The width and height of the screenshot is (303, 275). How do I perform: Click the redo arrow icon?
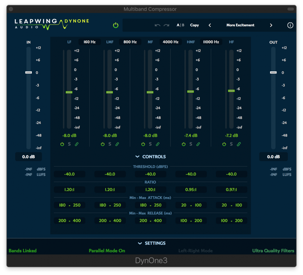[x=166, y=25]
